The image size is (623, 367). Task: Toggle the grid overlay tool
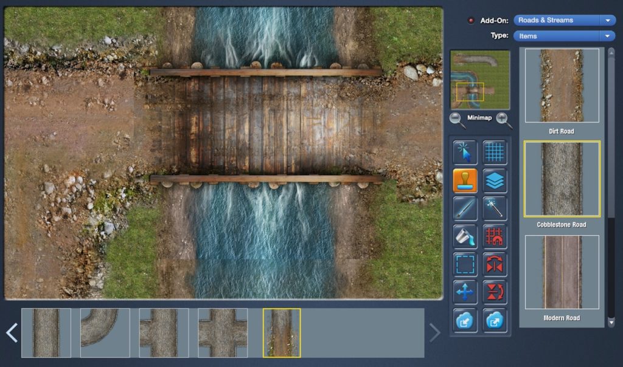(x=495, y=152)
